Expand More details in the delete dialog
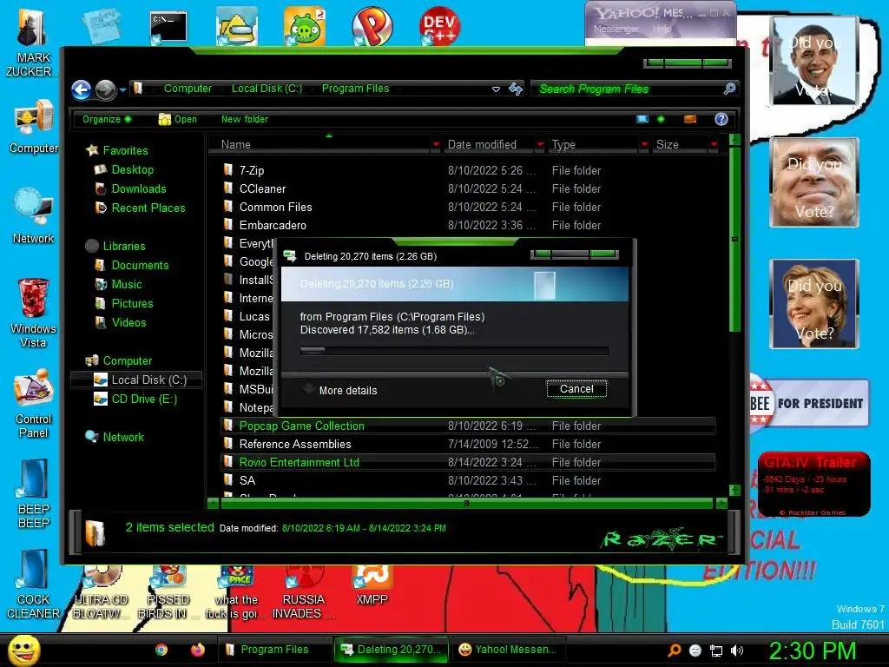The width and height of the screenshot is (889, 667). [340, 390]
